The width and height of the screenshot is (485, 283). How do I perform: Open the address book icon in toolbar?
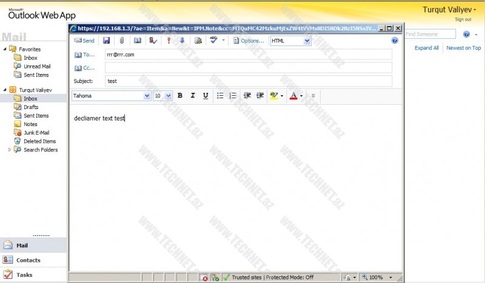(138, 41)
